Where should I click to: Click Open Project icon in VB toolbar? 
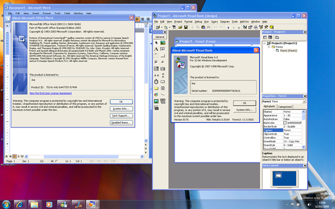(180, 27)
